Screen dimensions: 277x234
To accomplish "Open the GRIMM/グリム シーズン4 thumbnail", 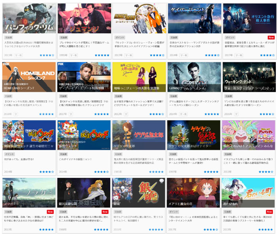I will [x=194, y=77].
